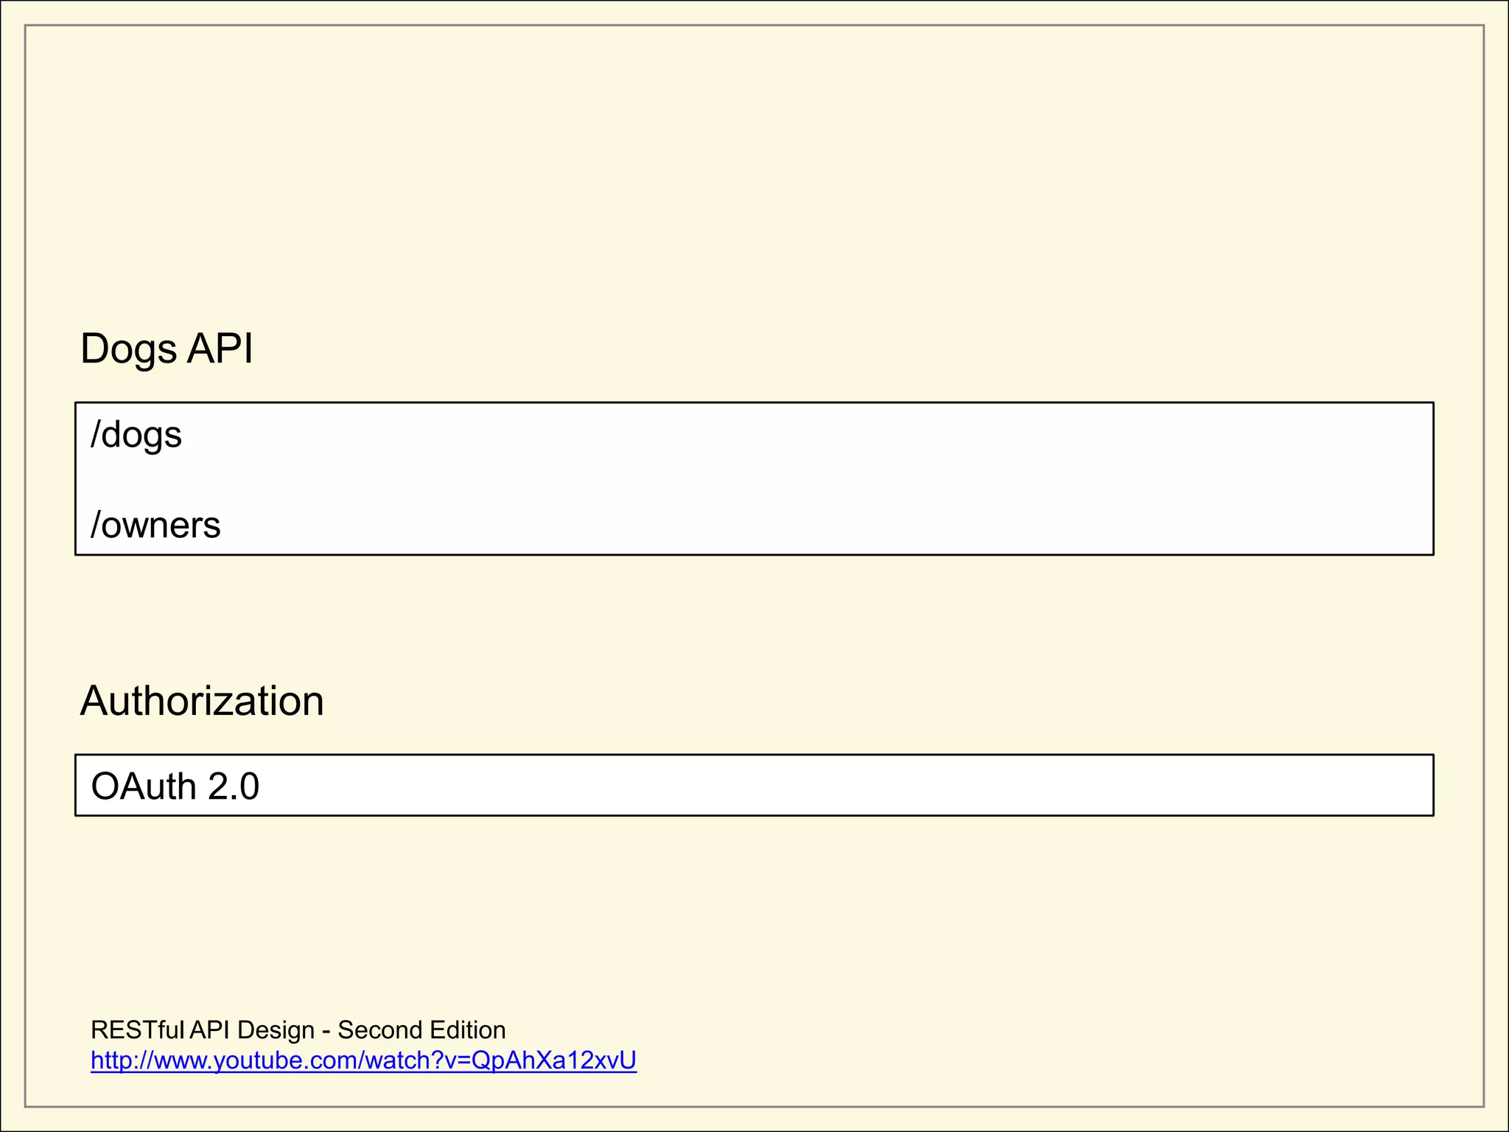The image size is (1509, 1132).
Task: Open the YouTube watch link
Action: click(363, 1061)
